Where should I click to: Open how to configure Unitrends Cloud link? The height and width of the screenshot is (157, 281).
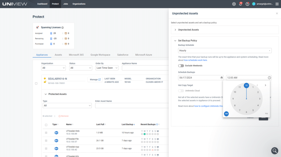(x=209, y=106)
